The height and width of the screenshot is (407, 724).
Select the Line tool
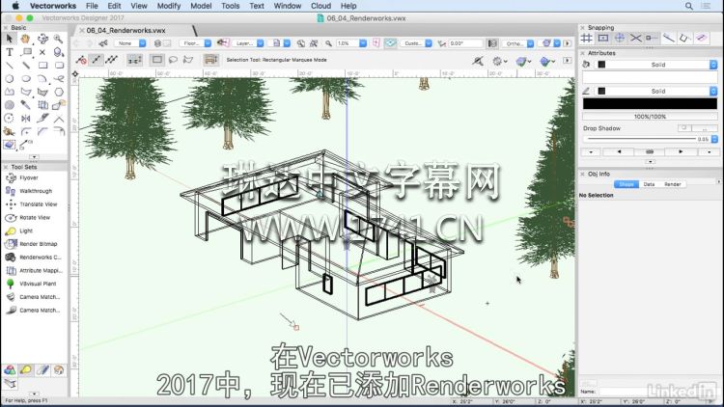(x=10, y=66)
